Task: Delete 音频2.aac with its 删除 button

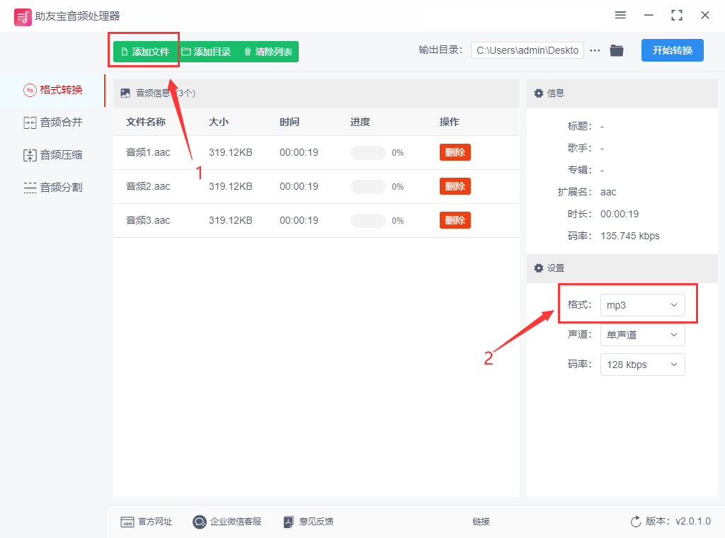Action: coord(455,185)
